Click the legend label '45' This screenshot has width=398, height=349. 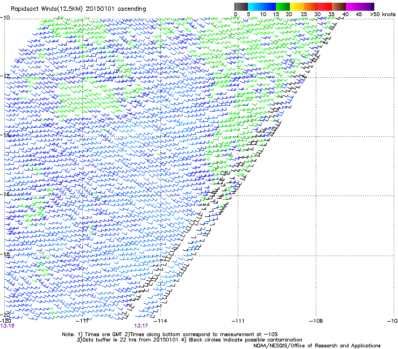click(359, 14)
